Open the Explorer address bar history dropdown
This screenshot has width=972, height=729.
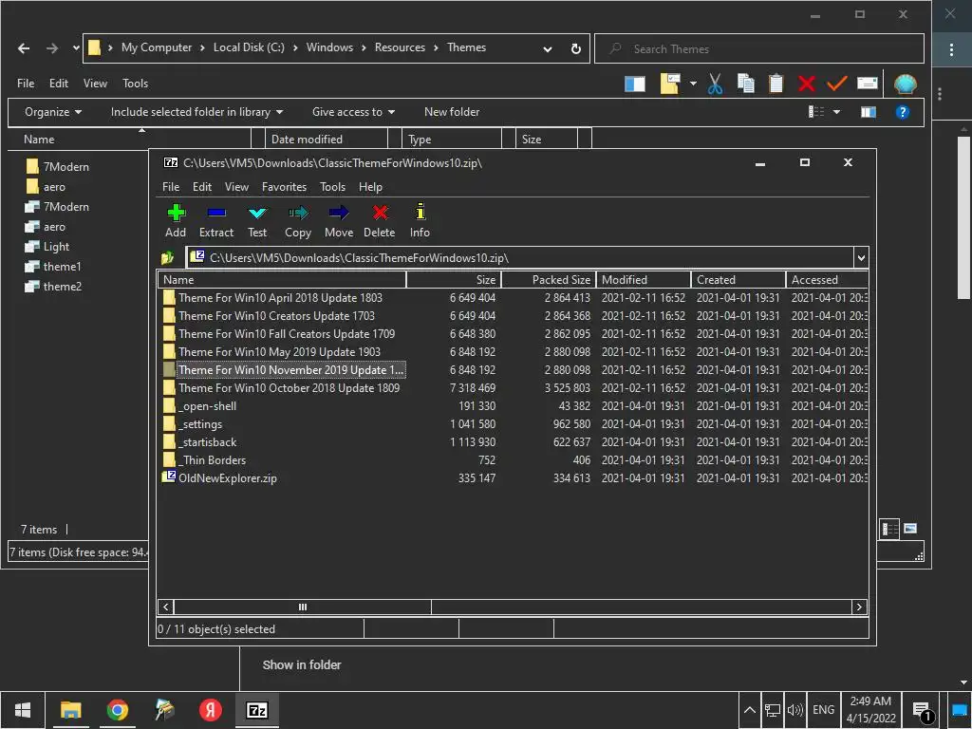(x=548, y=49)
